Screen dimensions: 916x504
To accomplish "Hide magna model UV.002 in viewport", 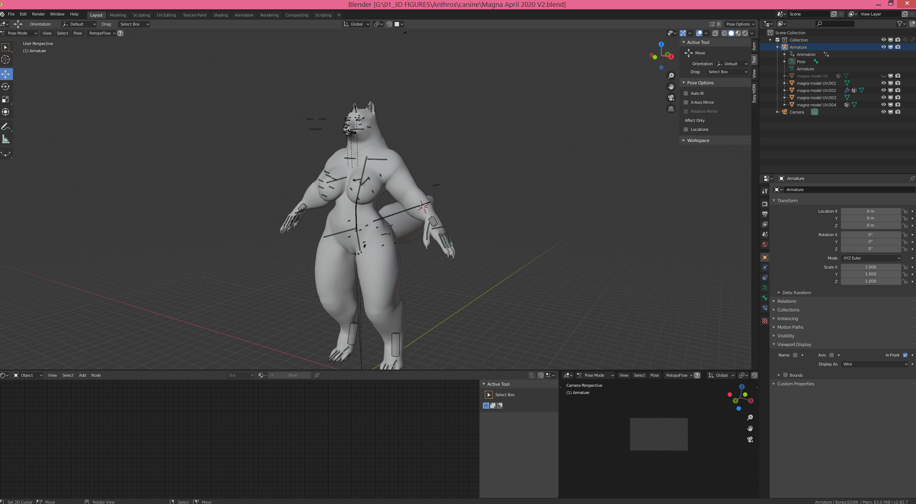I will (883, 90).
